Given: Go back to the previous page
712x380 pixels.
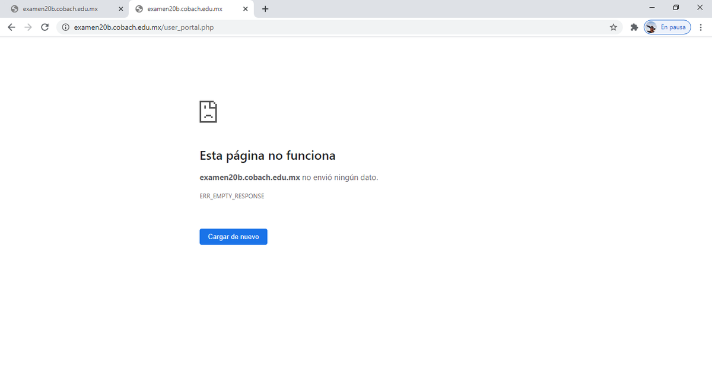Looking at the screenshot, I should pos(11,27).
